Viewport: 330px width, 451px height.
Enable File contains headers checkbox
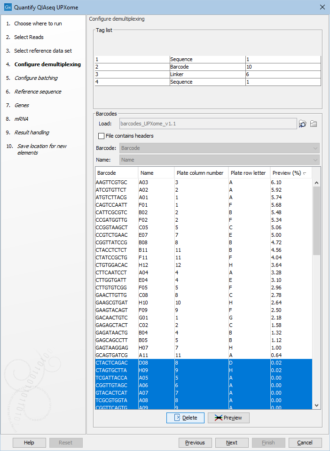pos(101,136)
